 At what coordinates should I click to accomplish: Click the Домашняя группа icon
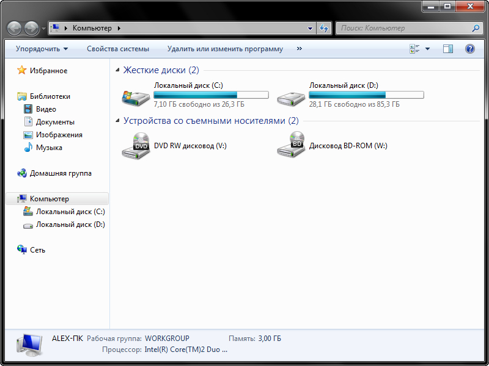pyautogui.click(x=22, y=173)
